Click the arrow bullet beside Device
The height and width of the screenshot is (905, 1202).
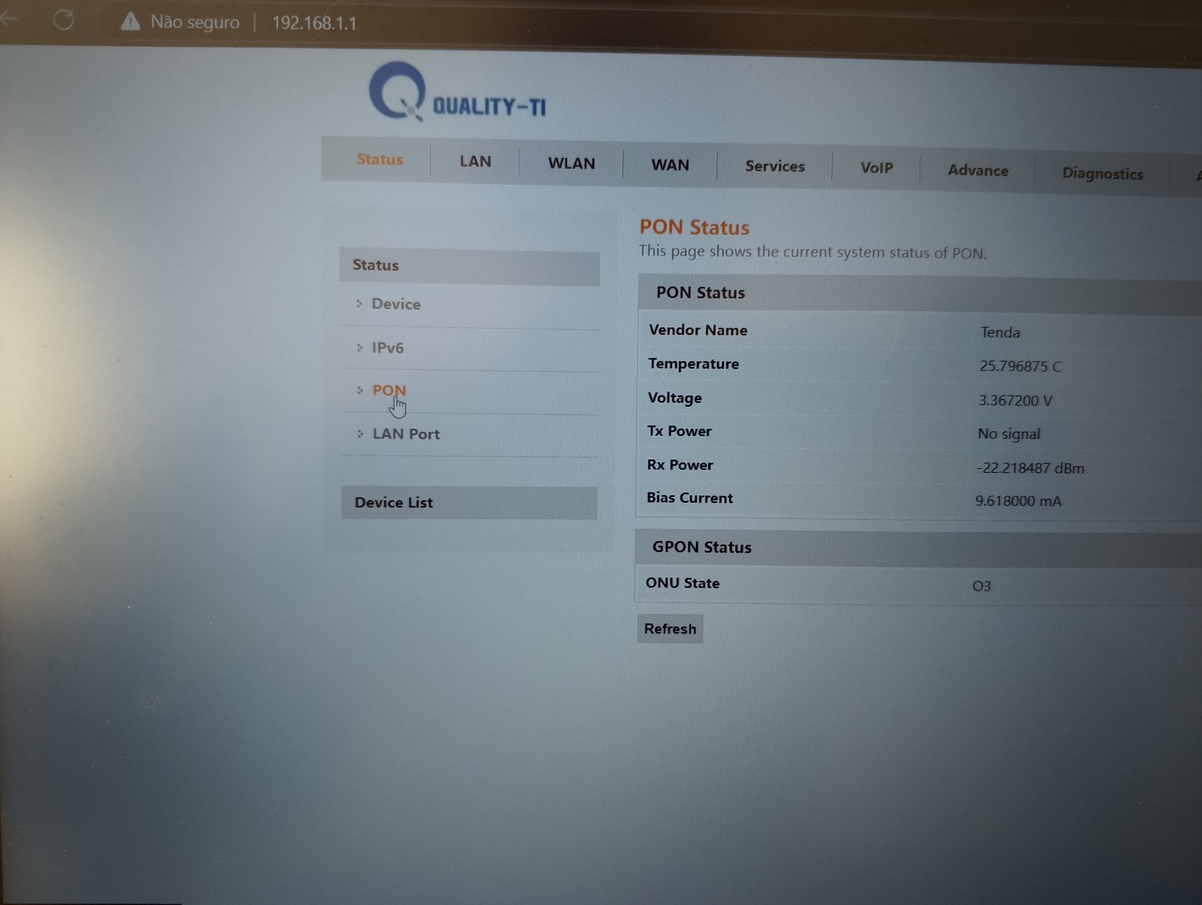[359, 304]
